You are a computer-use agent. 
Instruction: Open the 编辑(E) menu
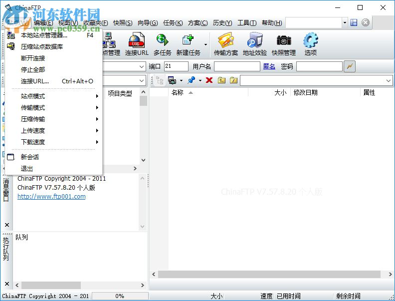coord(43,23)
